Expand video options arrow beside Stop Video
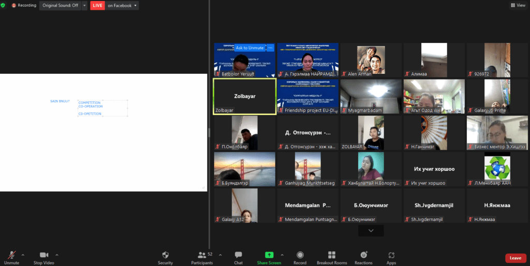The width and height of the screenshot is (530, 266). point(57,255)
